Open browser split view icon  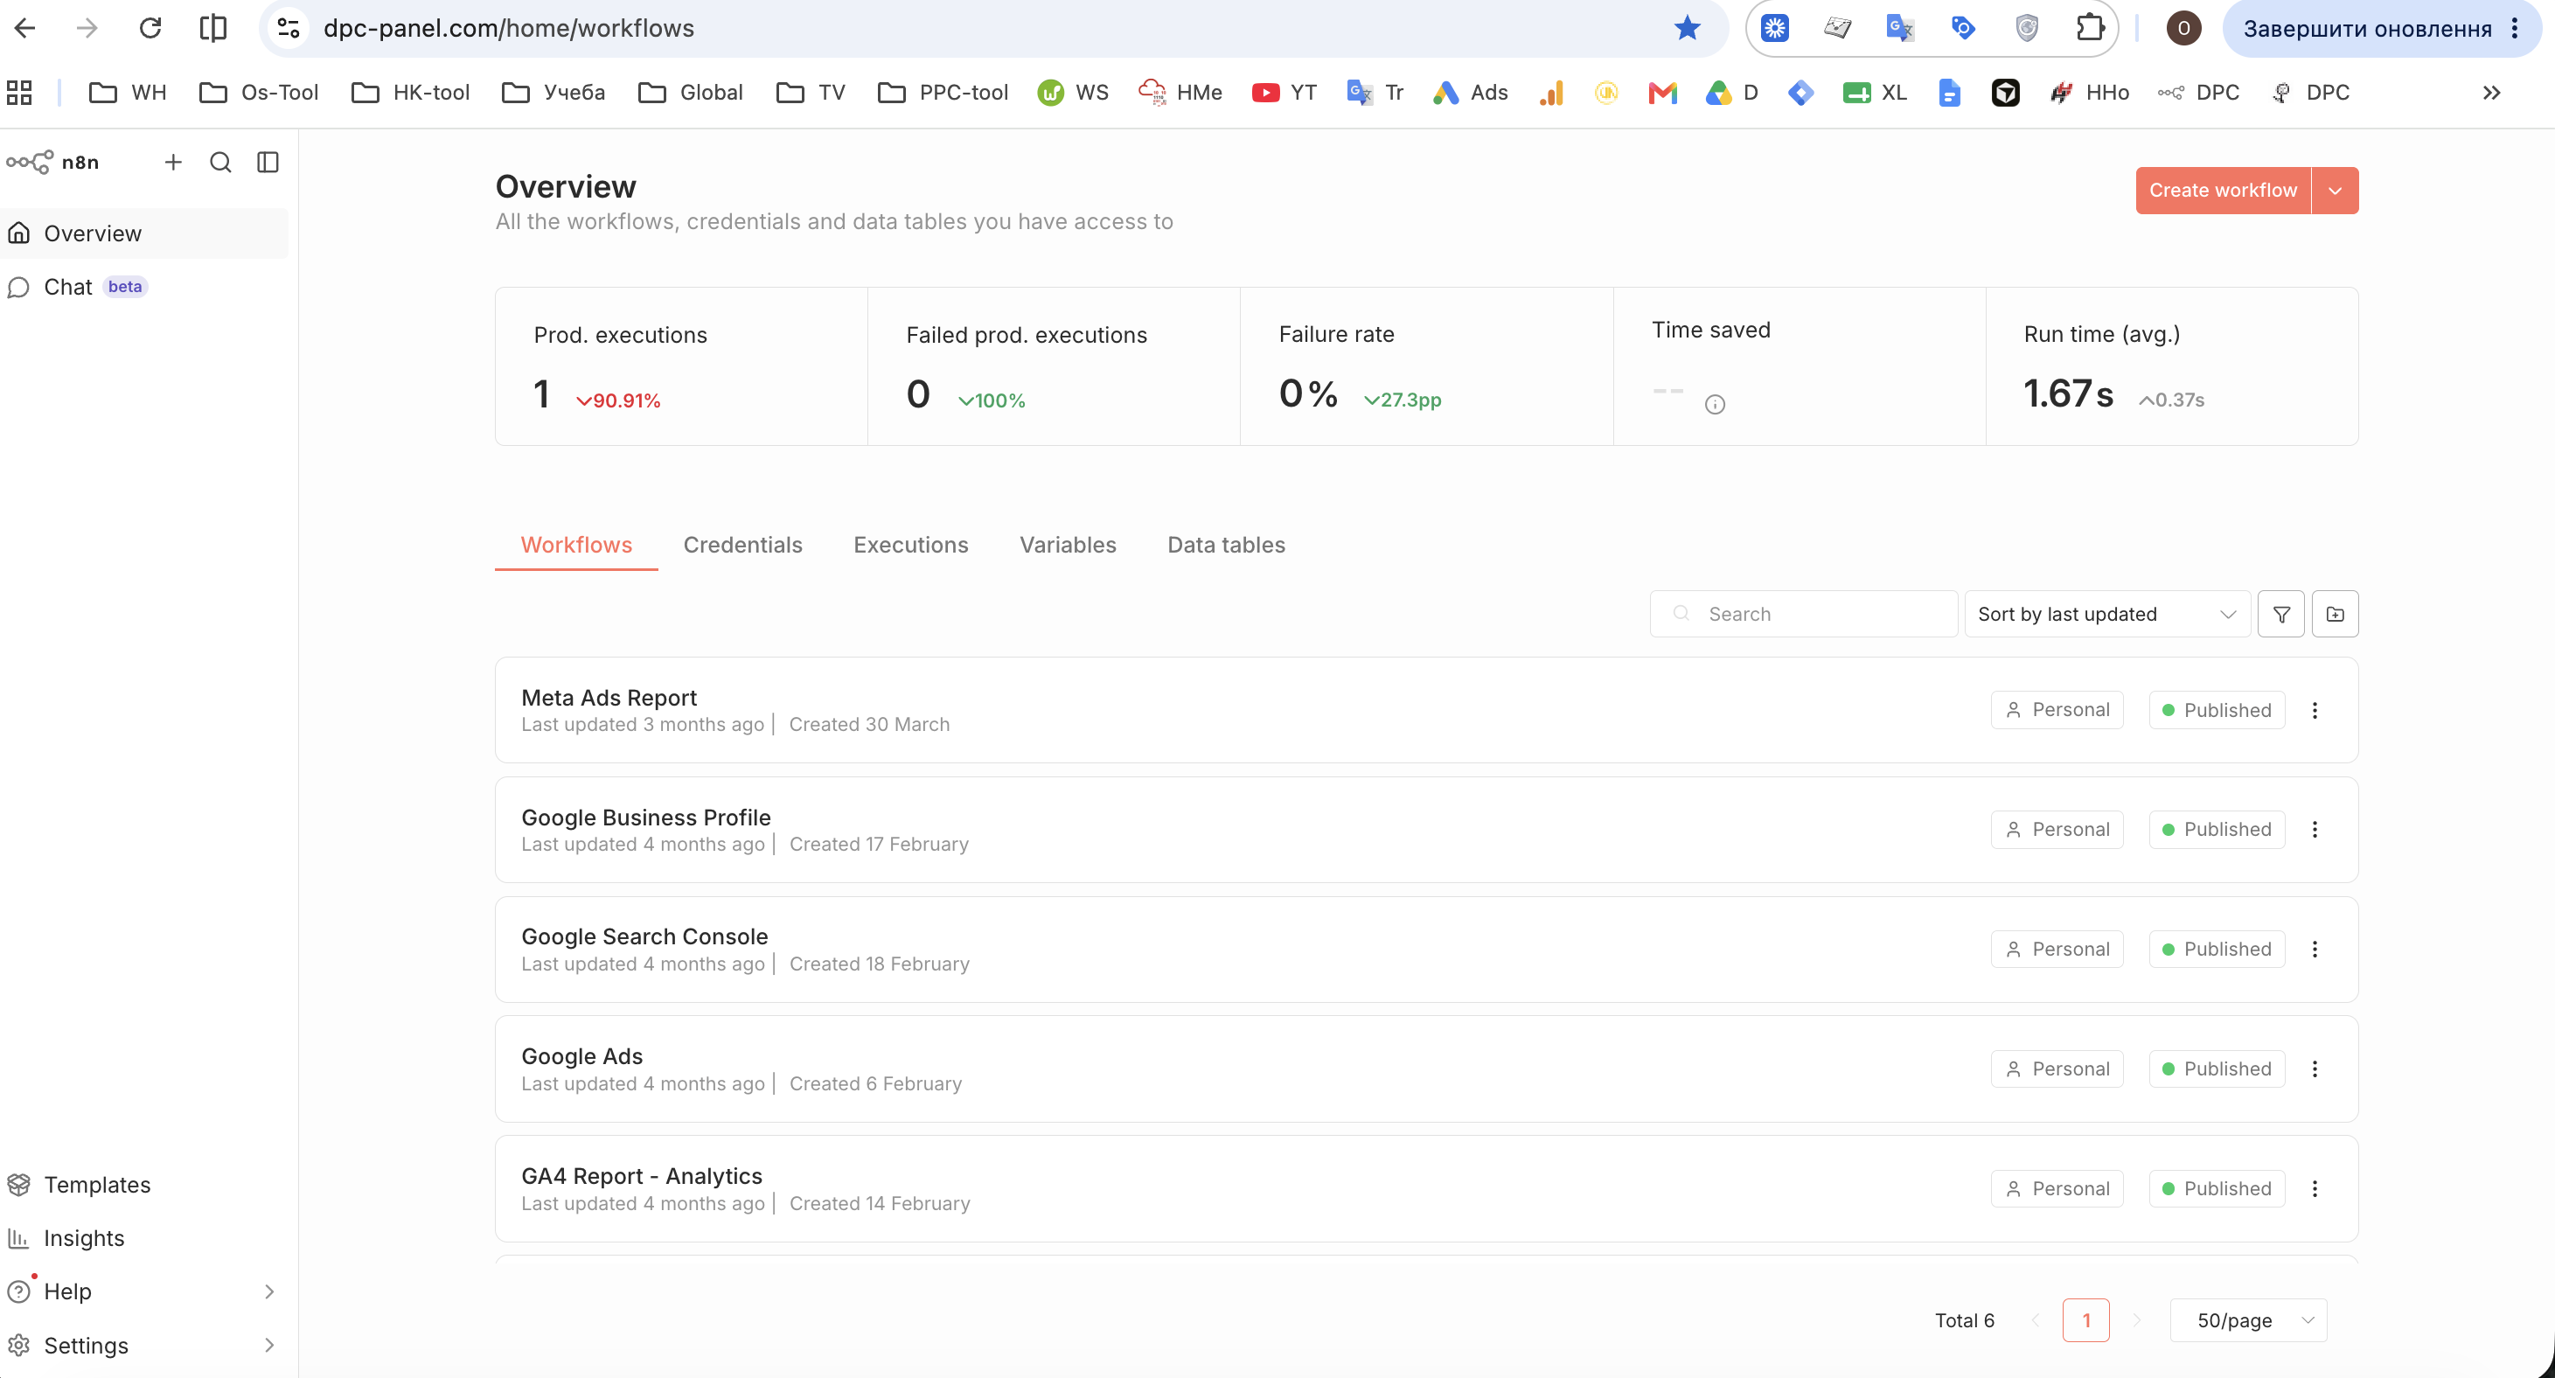[212, 28]
